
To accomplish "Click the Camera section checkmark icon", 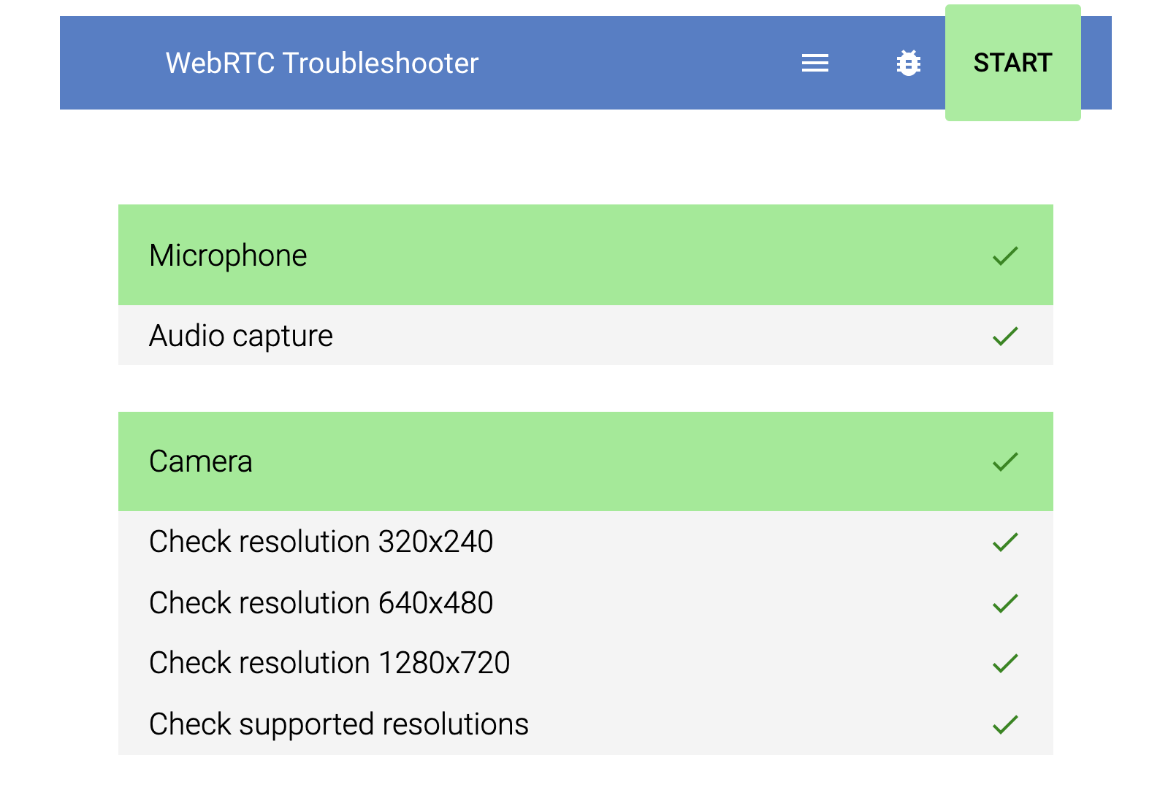I will coord(1005,461).
